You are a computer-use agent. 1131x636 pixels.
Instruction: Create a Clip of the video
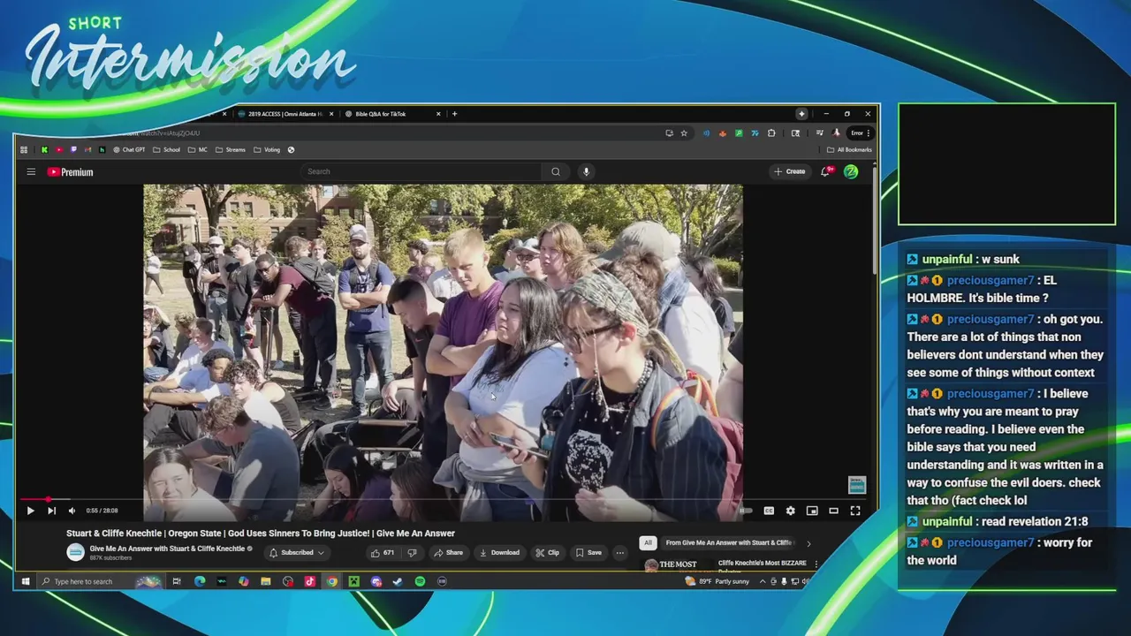[547, 553]
